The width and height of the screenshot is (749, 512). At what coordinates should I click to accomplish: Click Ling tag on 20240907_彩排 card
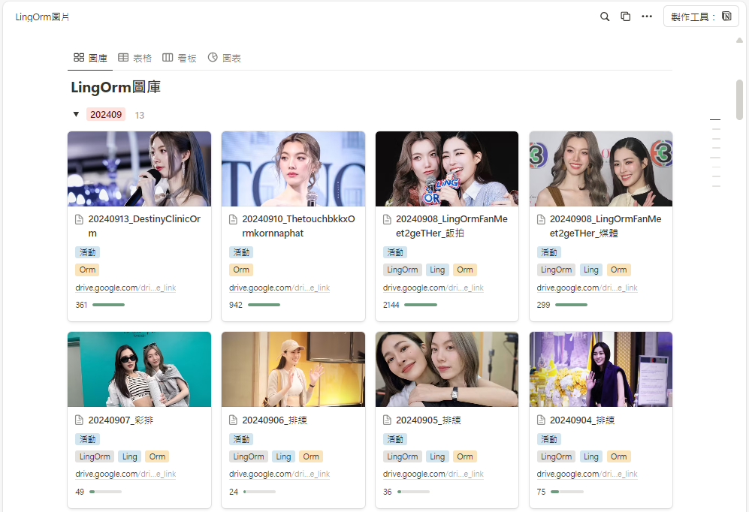[x=129, y=456]
